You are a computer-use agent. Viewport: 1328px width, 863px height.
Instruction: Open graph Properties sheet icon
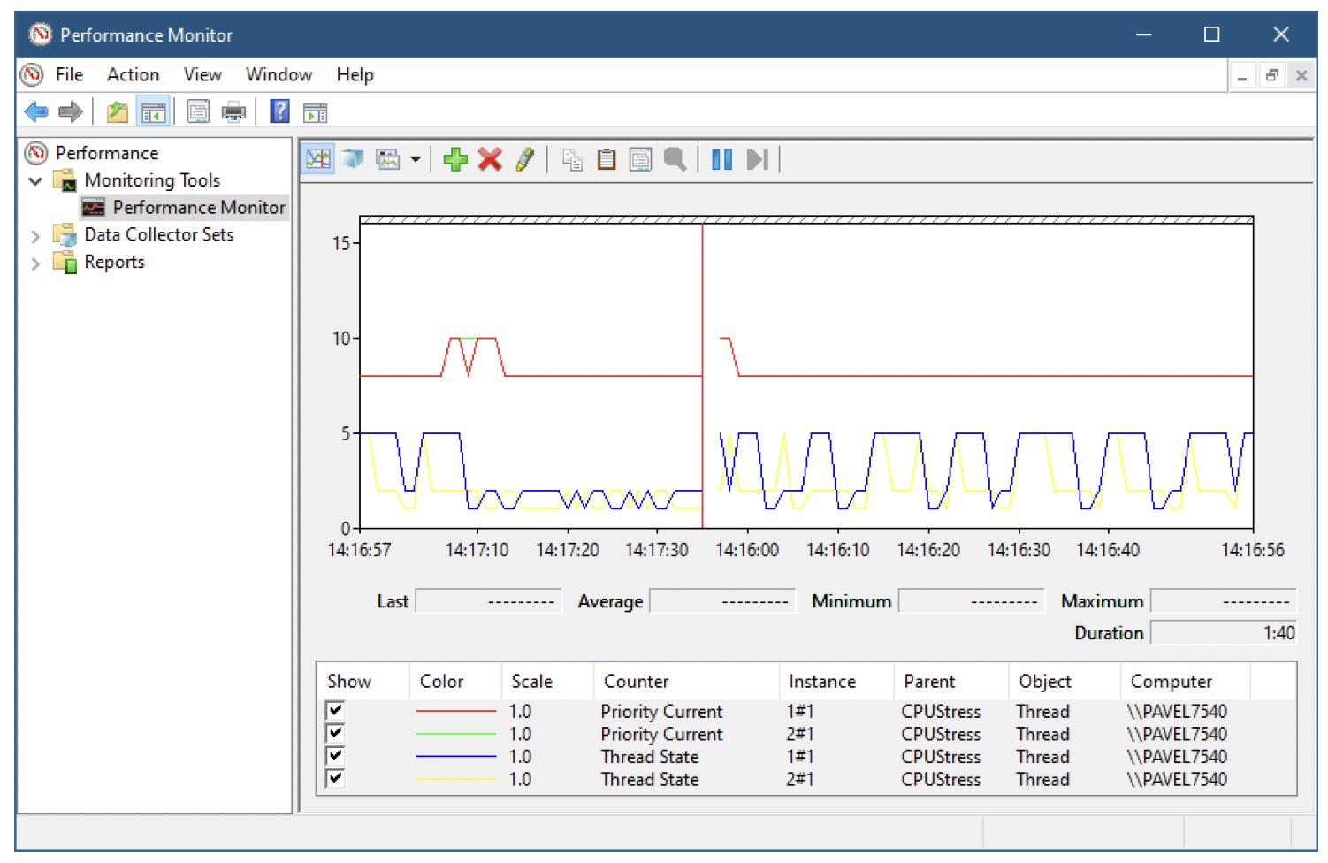(x=640, y=160)
